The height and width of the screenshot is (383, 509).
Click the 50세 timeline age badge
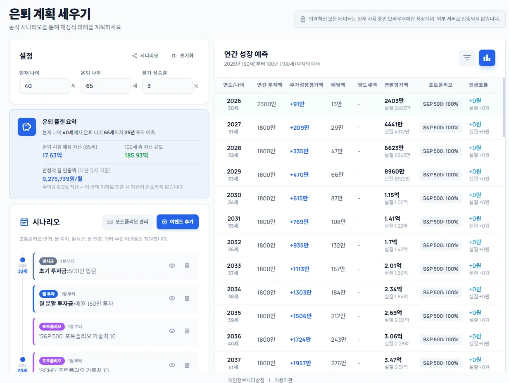click(x=22, y=371)
